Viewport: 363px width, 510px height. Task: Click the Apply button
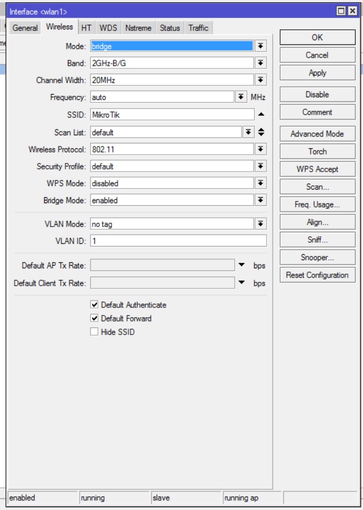click(317, 73)
